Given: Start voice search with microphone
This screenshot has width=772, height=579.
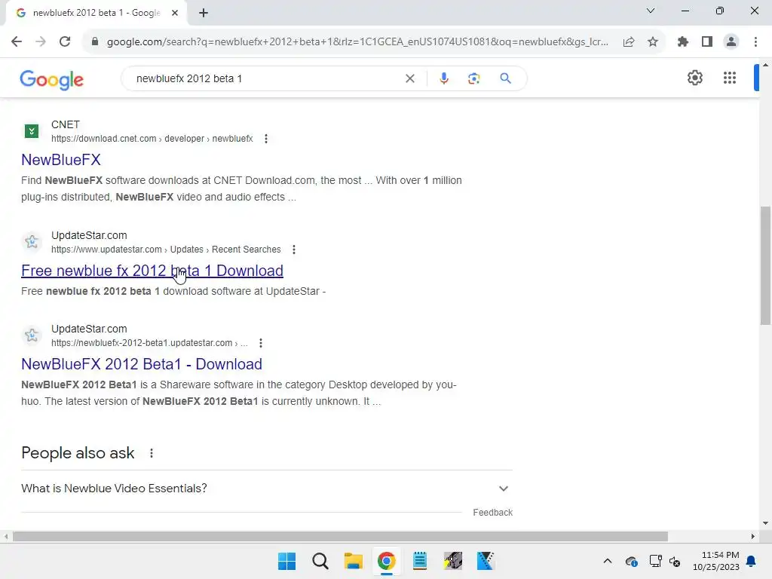Looking at the screenshot, I should point(444,78).
